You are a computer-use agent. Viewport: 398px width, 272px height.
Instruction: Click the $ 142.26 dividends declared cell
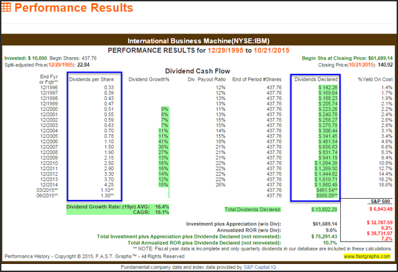coord(328,88)
